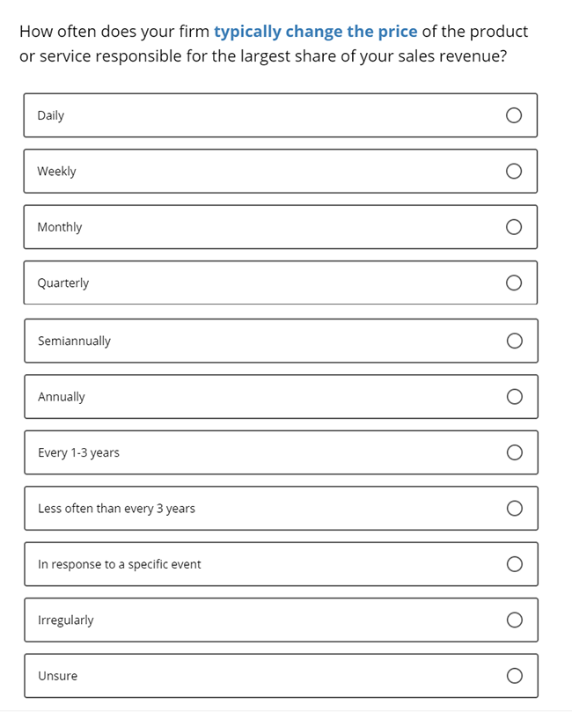Viewport: 572px width, 712px height.
Task: Click the Semiannually label text
Action: (x=75, y=341)
